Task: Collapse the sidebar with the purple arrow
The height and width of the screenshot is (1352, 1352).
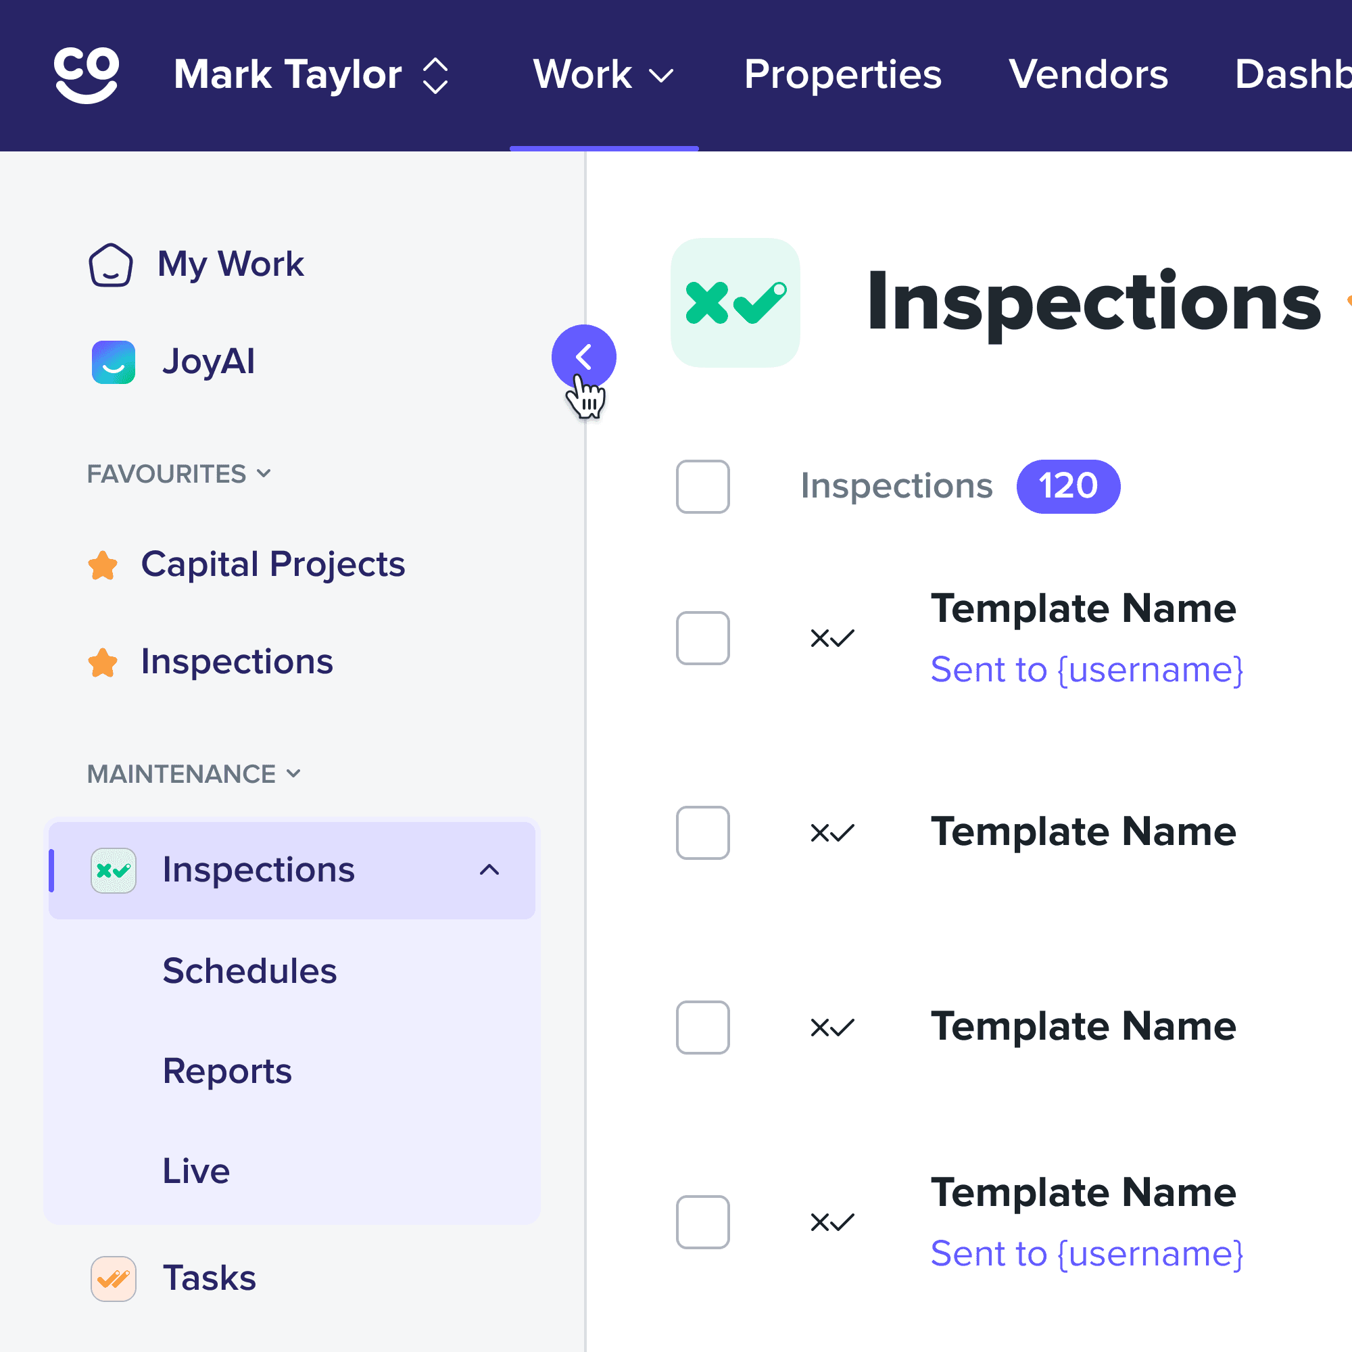Action: (x=583, y=357)
